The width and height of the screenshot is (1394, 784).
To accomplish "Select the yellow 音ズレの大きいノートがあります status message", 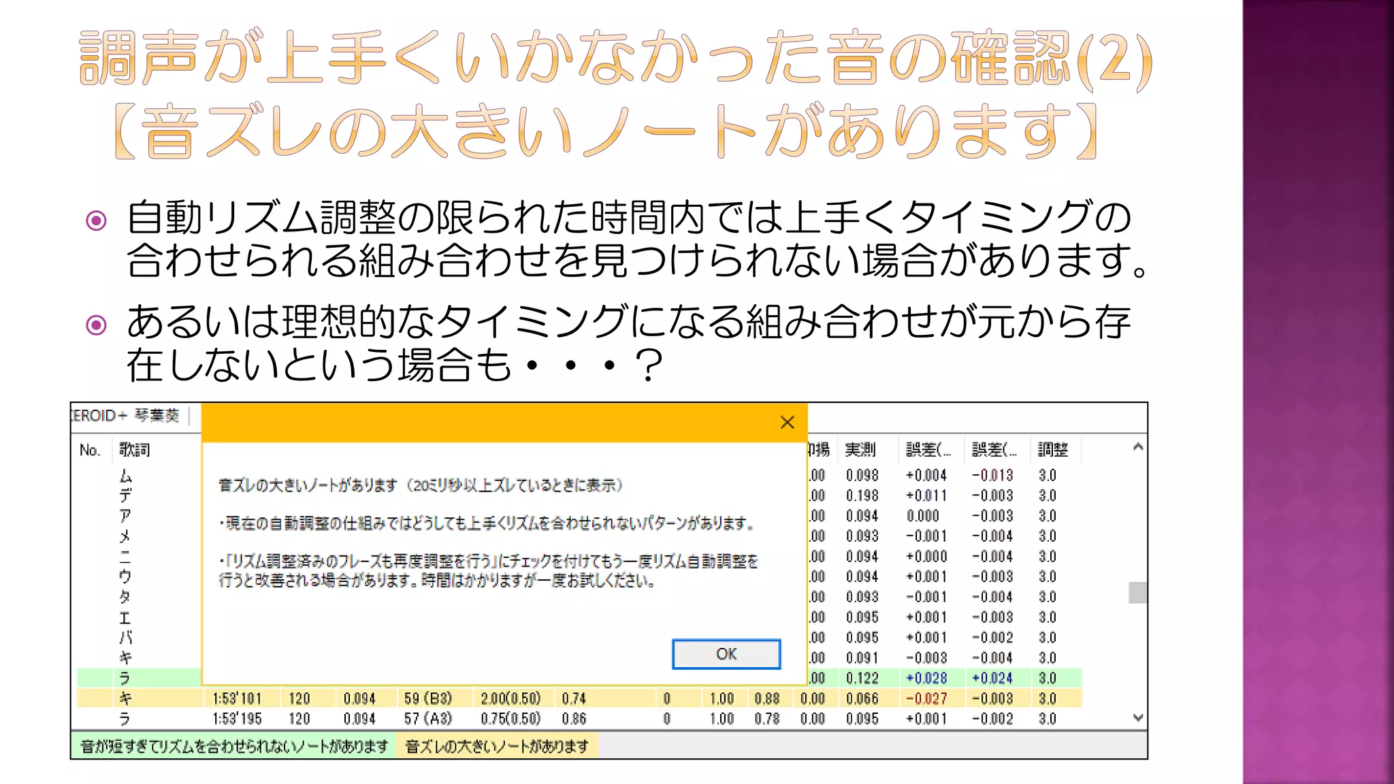I will tap(497, 747).
